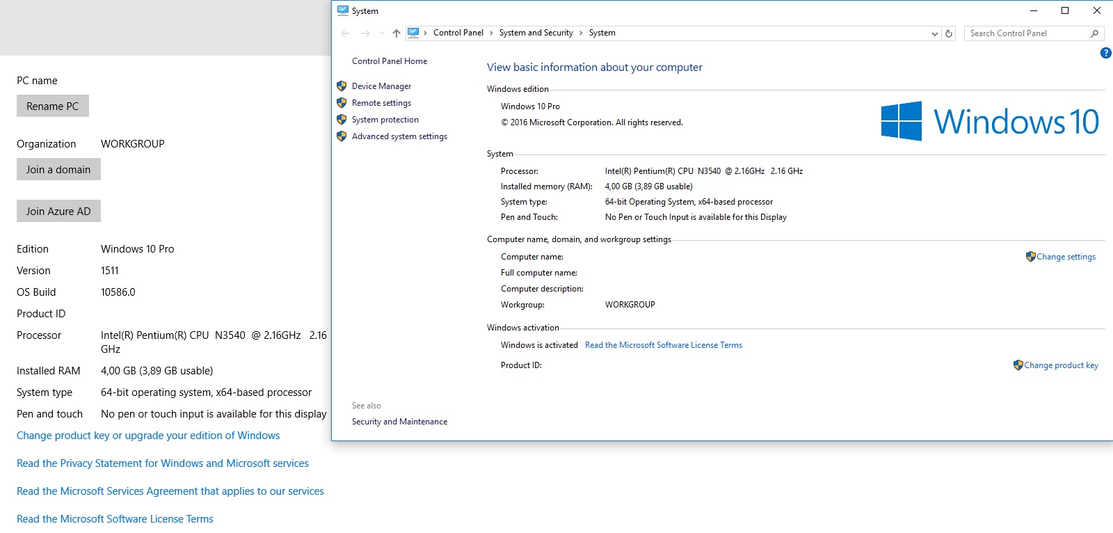The width and height of the screenshot is (1113, 533).
Task: Refresh the Control Panel address bar
Action: tap(949, 33)
